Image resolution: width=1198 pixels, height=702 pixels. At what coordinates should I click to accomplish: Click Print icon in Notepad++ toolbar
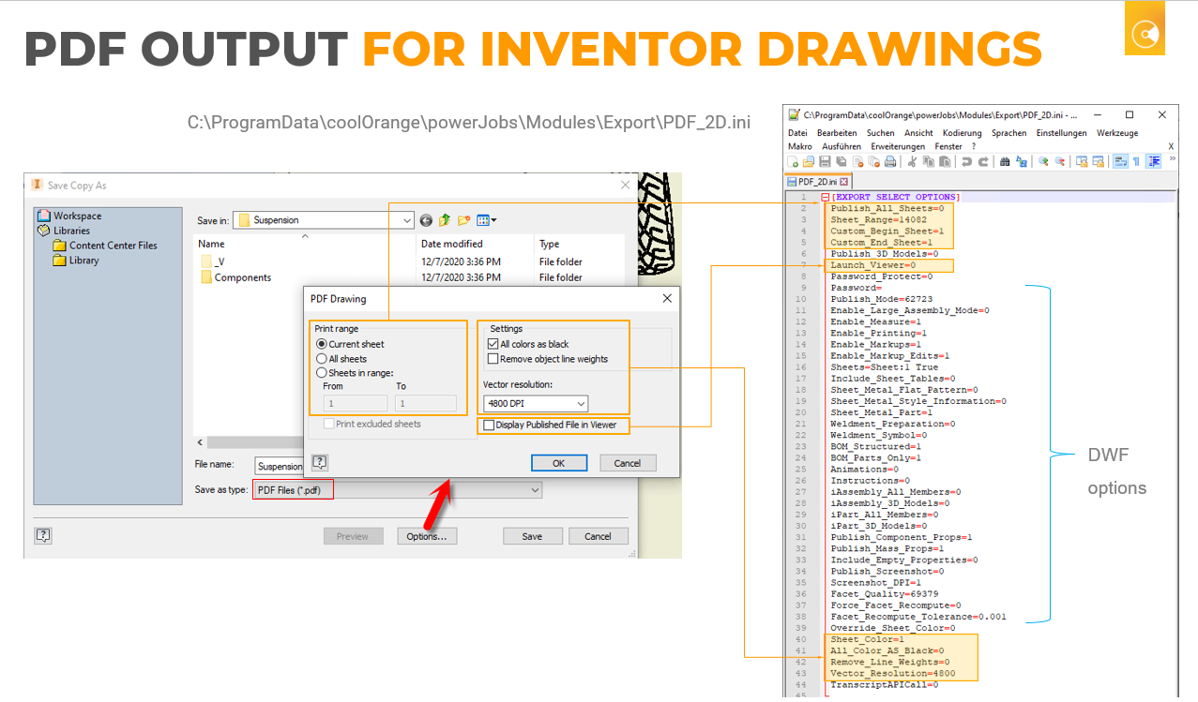point(890,161)
